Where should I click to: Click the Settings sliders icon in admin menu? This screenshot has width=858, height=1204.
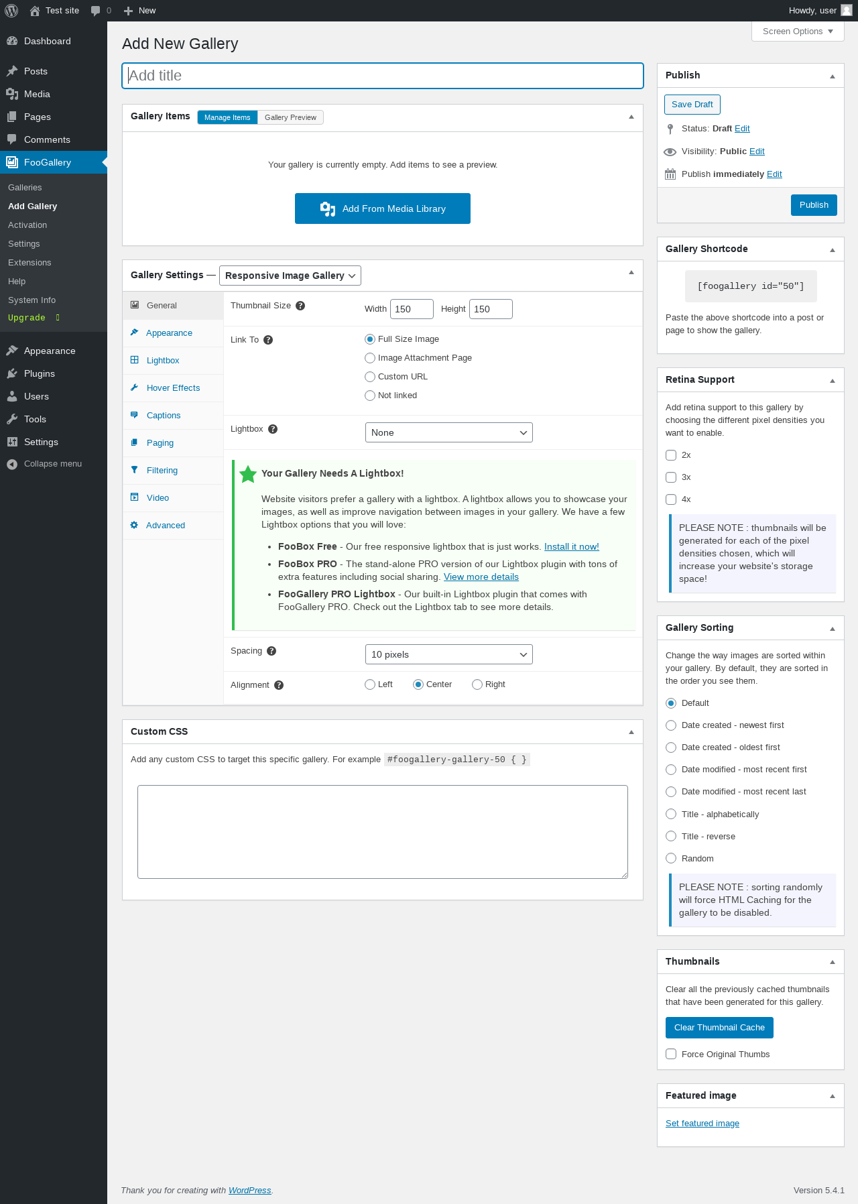12,442
